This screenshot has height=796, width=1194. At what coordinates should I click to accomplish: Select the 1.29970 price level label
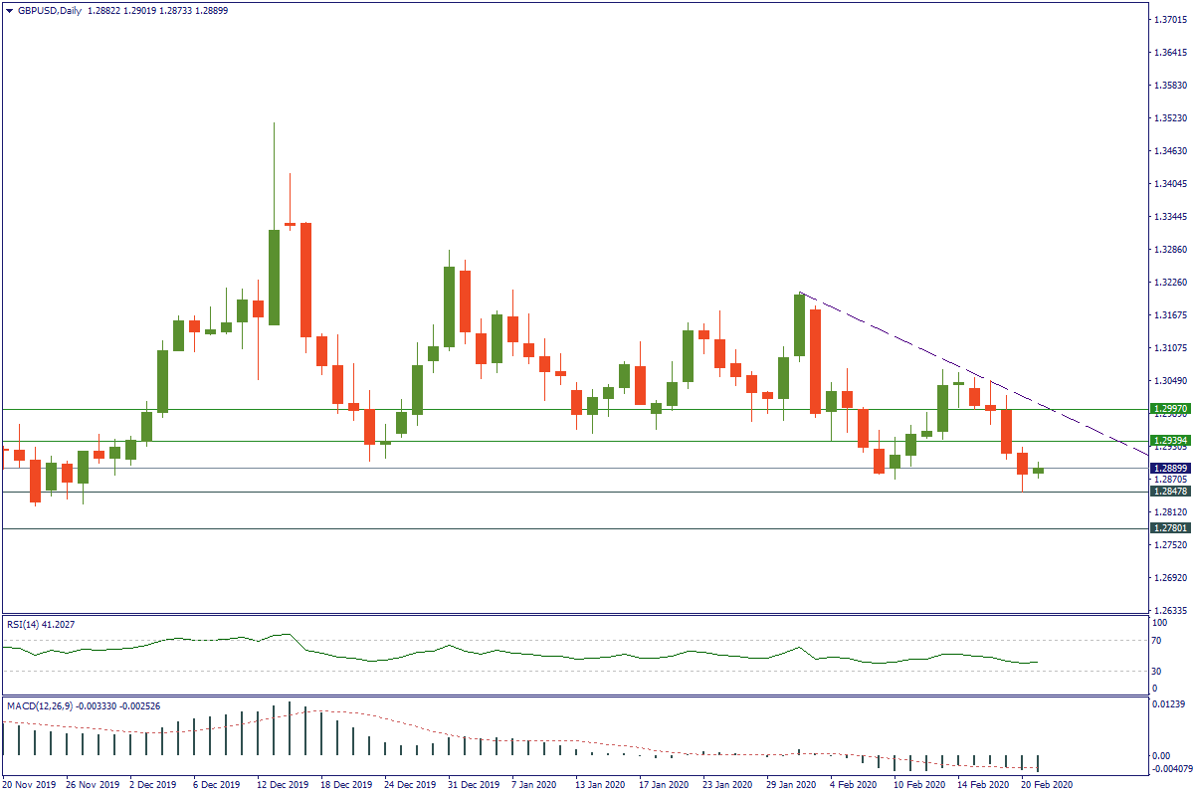tap(1169, 409)
